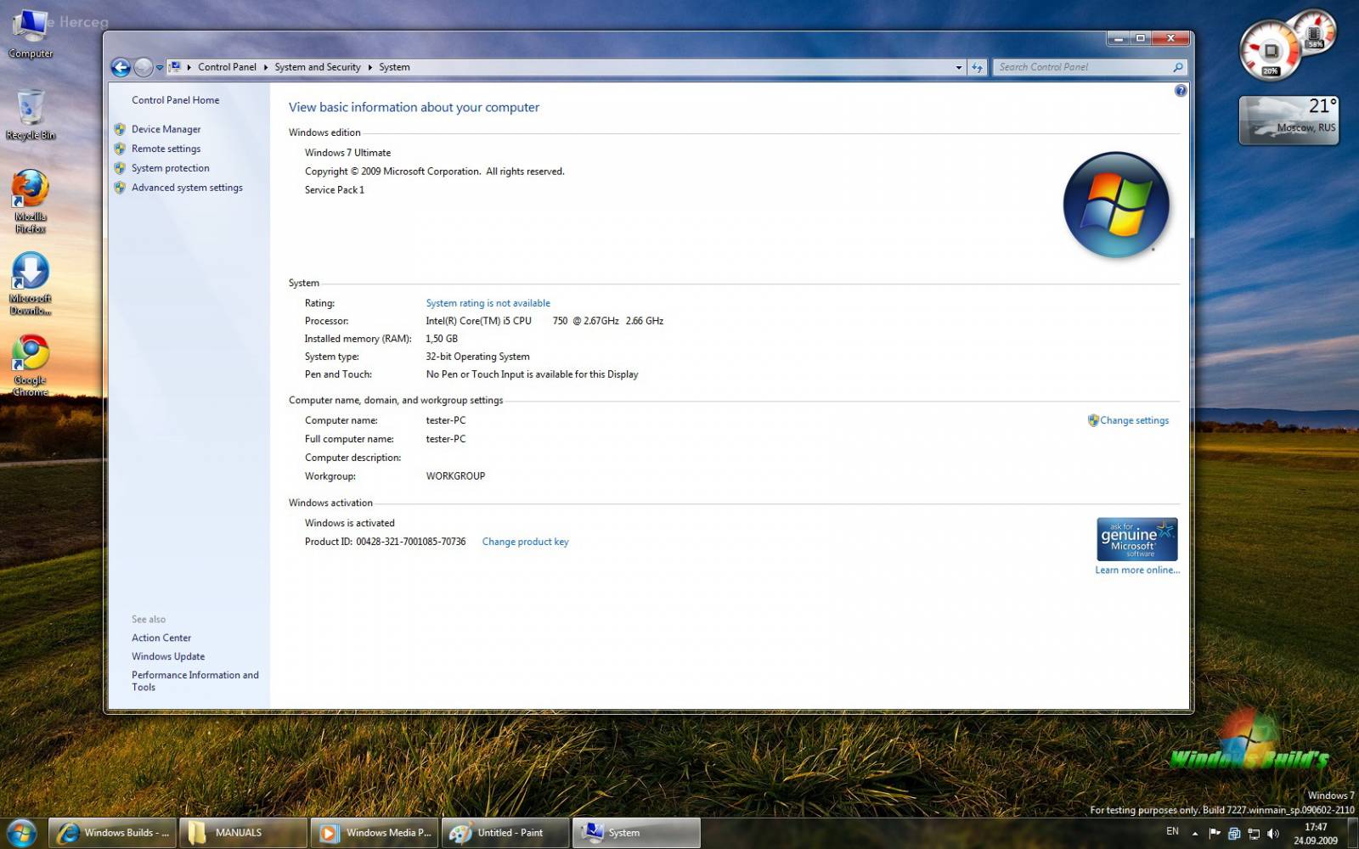The width and height of the screenshot is (1359, 849).
Task: Click the Mozilla Firefox desktop shortcut
Action: coord(31,201)
